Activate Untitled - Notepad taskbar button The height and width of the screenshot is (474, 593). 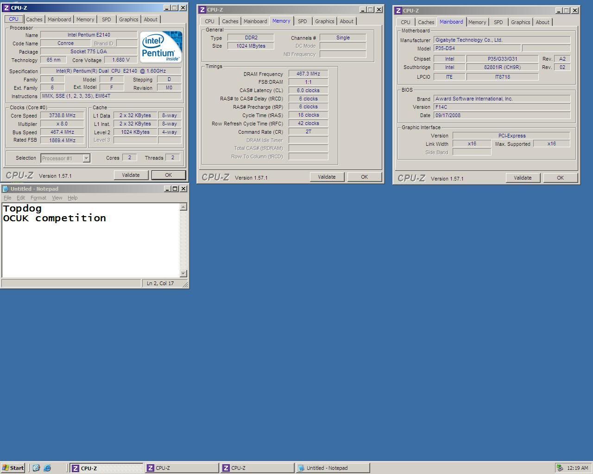pyautogui.click(x=333, y=468)
